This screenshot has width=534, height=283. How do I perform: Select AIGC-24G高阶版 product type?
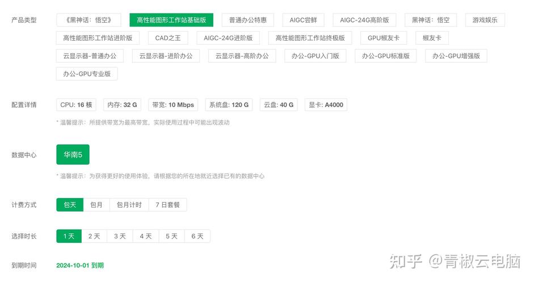[364, 20]
